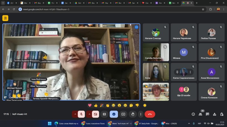Image resolution: width=227 pixels, height=127 pixels.
Task: Leave the call
Action: click(150, 114)
